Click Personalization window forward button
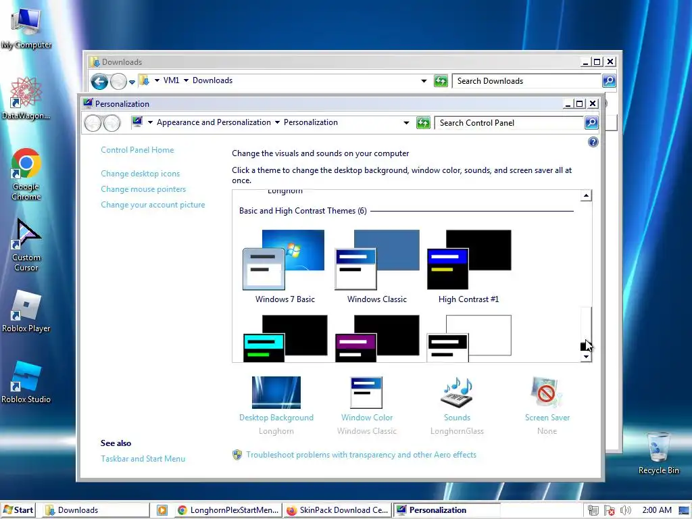692x519 pixels. [x=112, y=123]
